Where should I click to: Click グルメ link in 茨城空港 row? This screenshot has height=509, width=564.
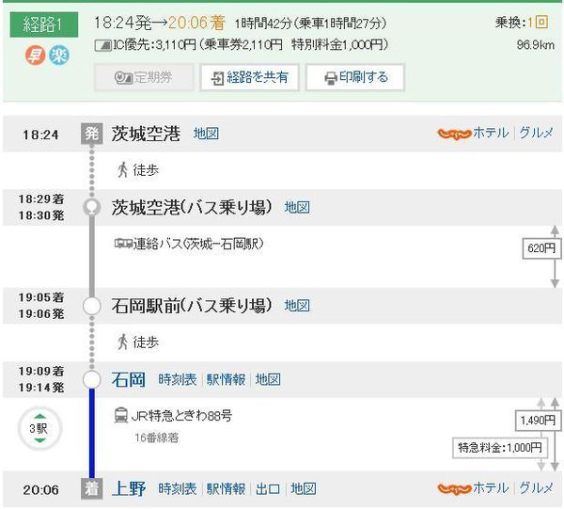tap(536, 134)
